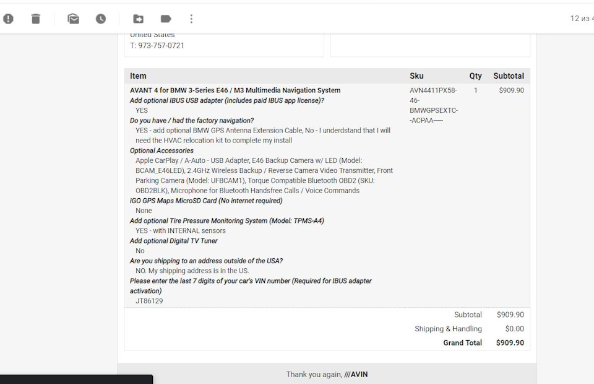Click Shipping & Handling label
Image resolution: width=594 pixels, height=384 pixels.
pos(448,329)
